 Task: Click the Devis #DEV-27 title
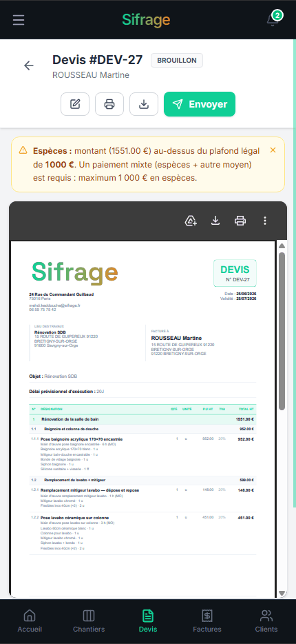[98, 60]
